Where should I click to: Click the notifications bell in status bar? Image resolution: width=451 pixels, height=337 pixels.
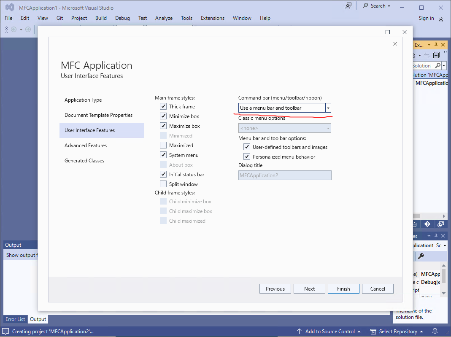pyautogui.click(x=435, y=331)
